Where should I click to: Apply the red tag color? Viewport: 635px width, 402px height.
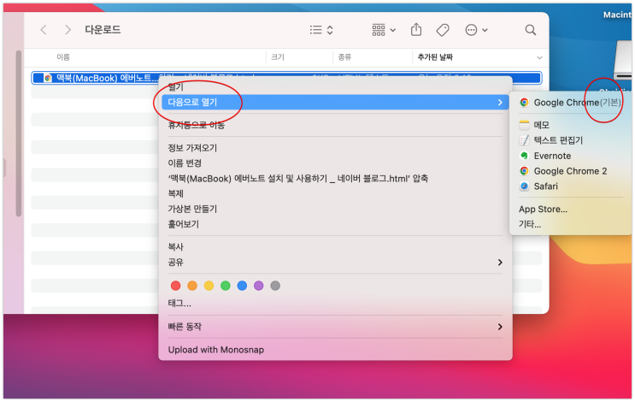tap(175, 286)
